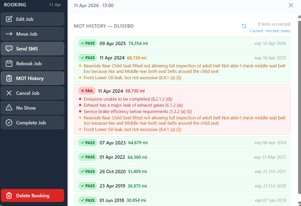Click the Cached fetched today link
The image size is (301, 206).
pyautogui.click(x=270, y=31)
